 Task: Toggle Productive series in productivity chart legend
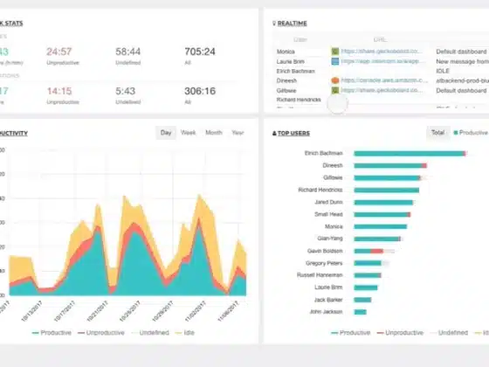pos(52,333)
